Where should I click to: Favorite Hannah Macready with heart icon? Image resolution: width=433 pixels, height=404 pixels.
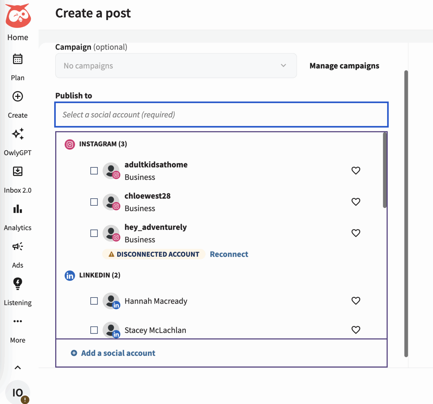(356, 301)
